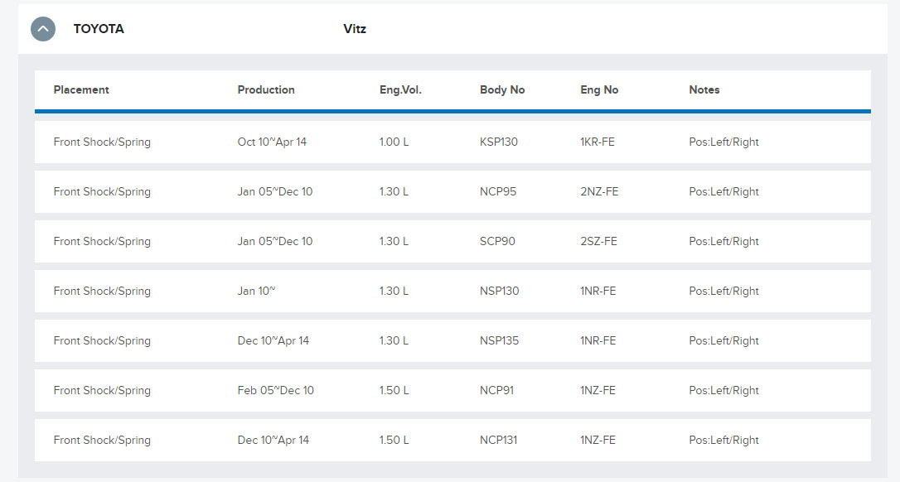Select 1.30 L in the NSP135 row

[394, 341]
